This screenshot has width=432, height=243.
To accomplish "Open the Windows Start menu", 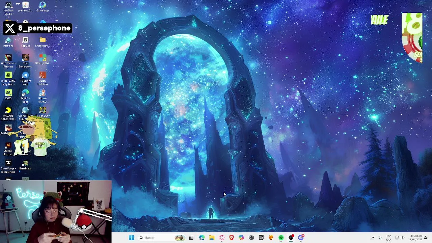I will pos(131,238).
